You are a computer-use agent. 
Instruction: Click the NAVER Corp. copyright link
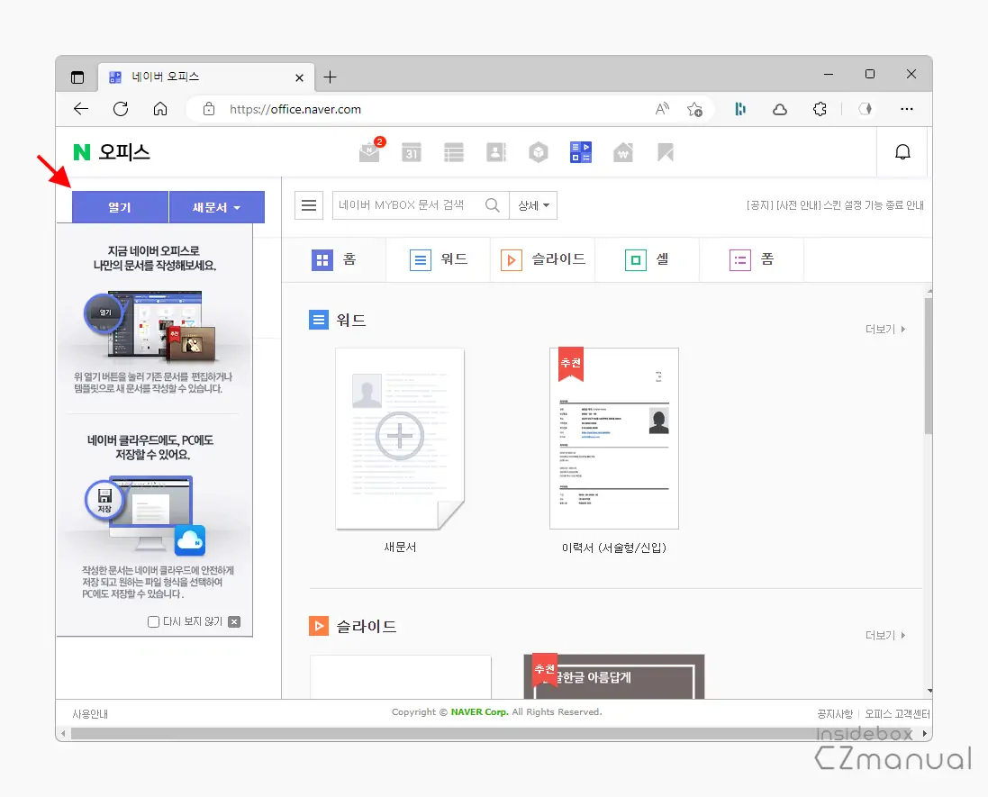pyautogui.click(x=479, y=712)
